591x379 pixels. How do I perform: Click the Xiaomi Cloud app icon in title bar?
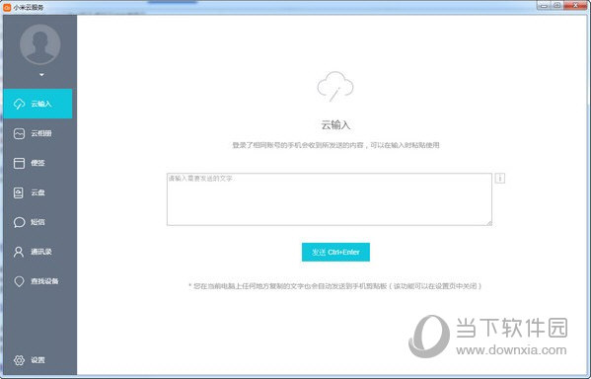[x=7, y=7]
